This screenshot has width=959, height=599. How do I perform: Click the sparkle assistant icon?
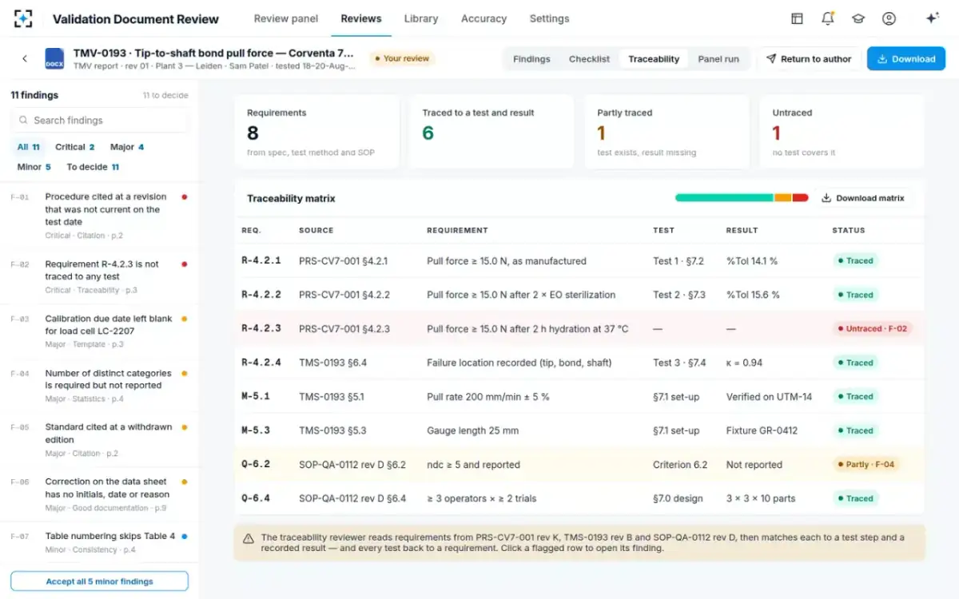pos(932,18)
